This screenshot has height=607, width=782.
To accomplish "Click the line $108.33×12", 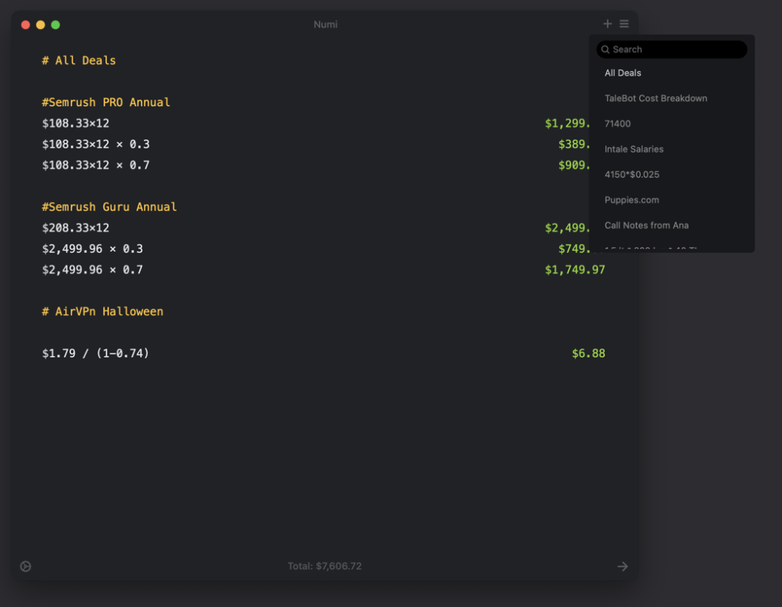I will (x=76, y=123).
